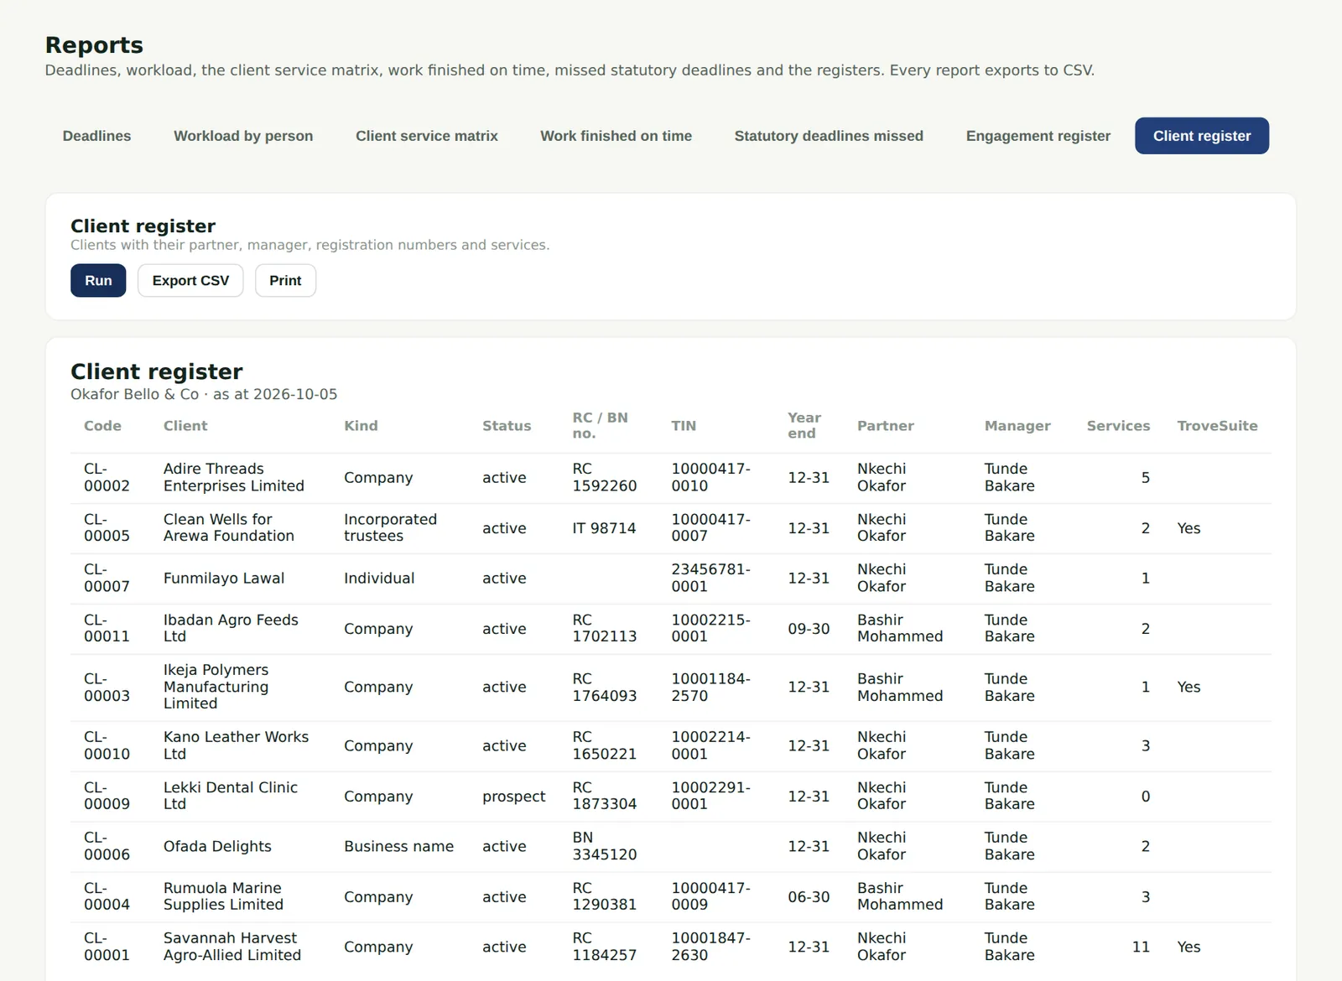Select Ikeja Polymers Manufacturing Limited cell

(x=216, y=687)
